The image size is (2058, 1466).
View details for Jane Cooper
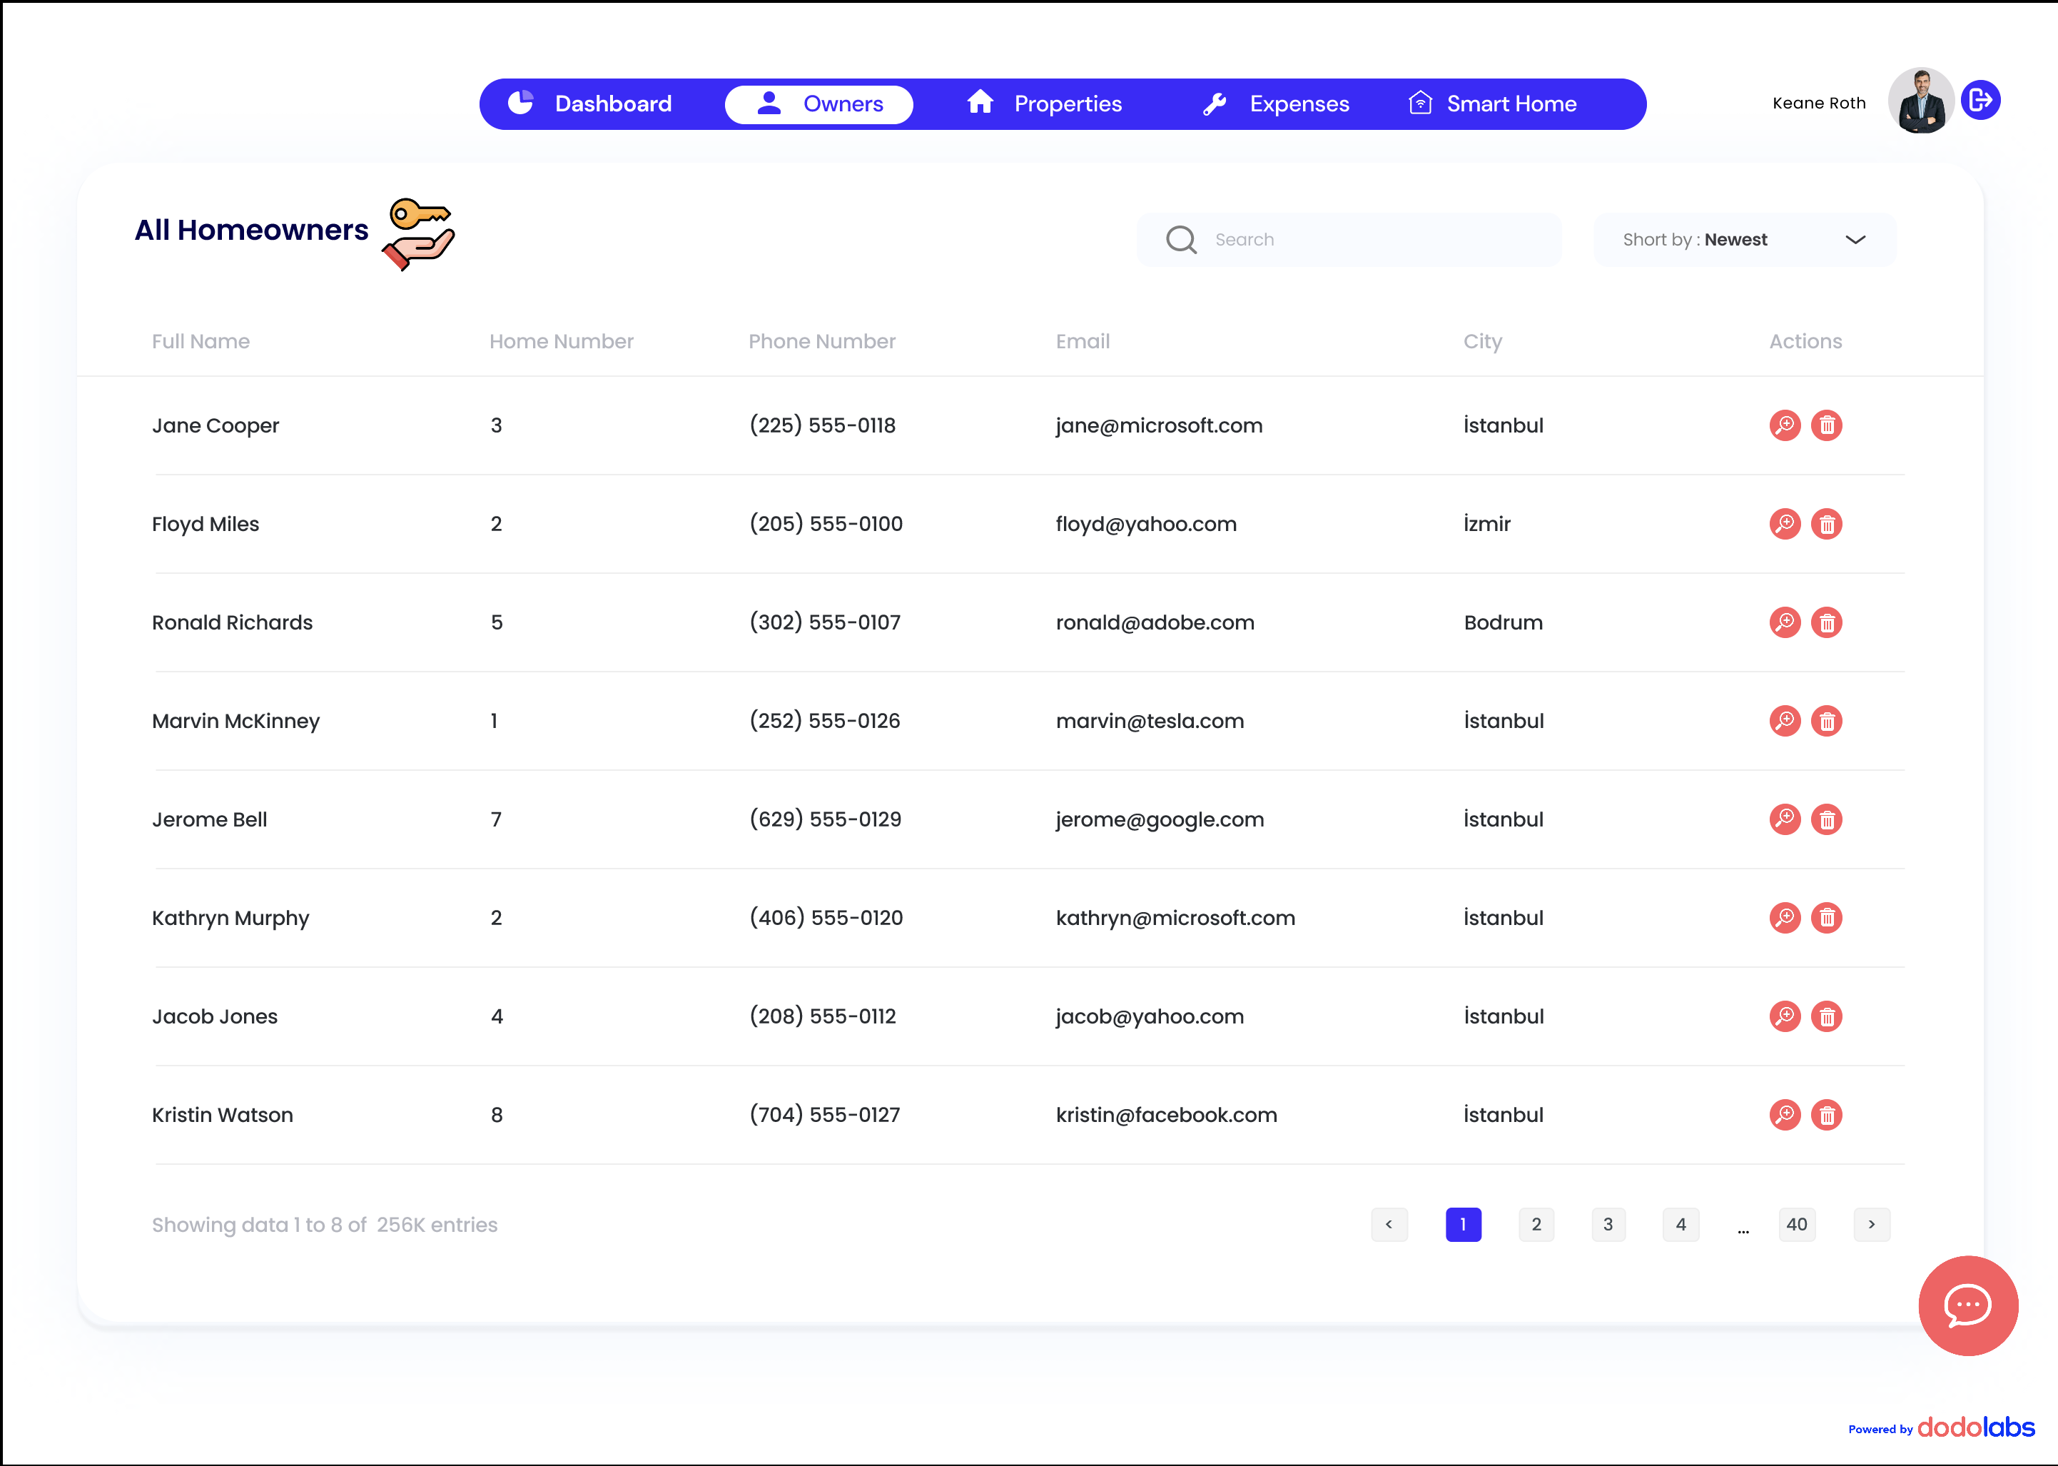(x=1785, y=425)
